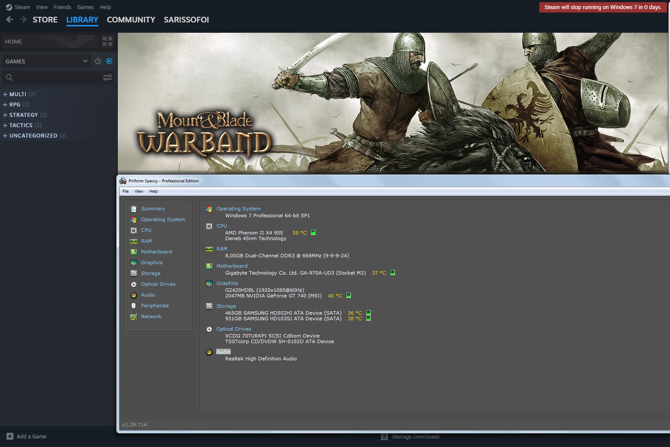This screenshot has height=447, width=670.
Task: Open the RAM section heading link
Action: click(222, 249)
